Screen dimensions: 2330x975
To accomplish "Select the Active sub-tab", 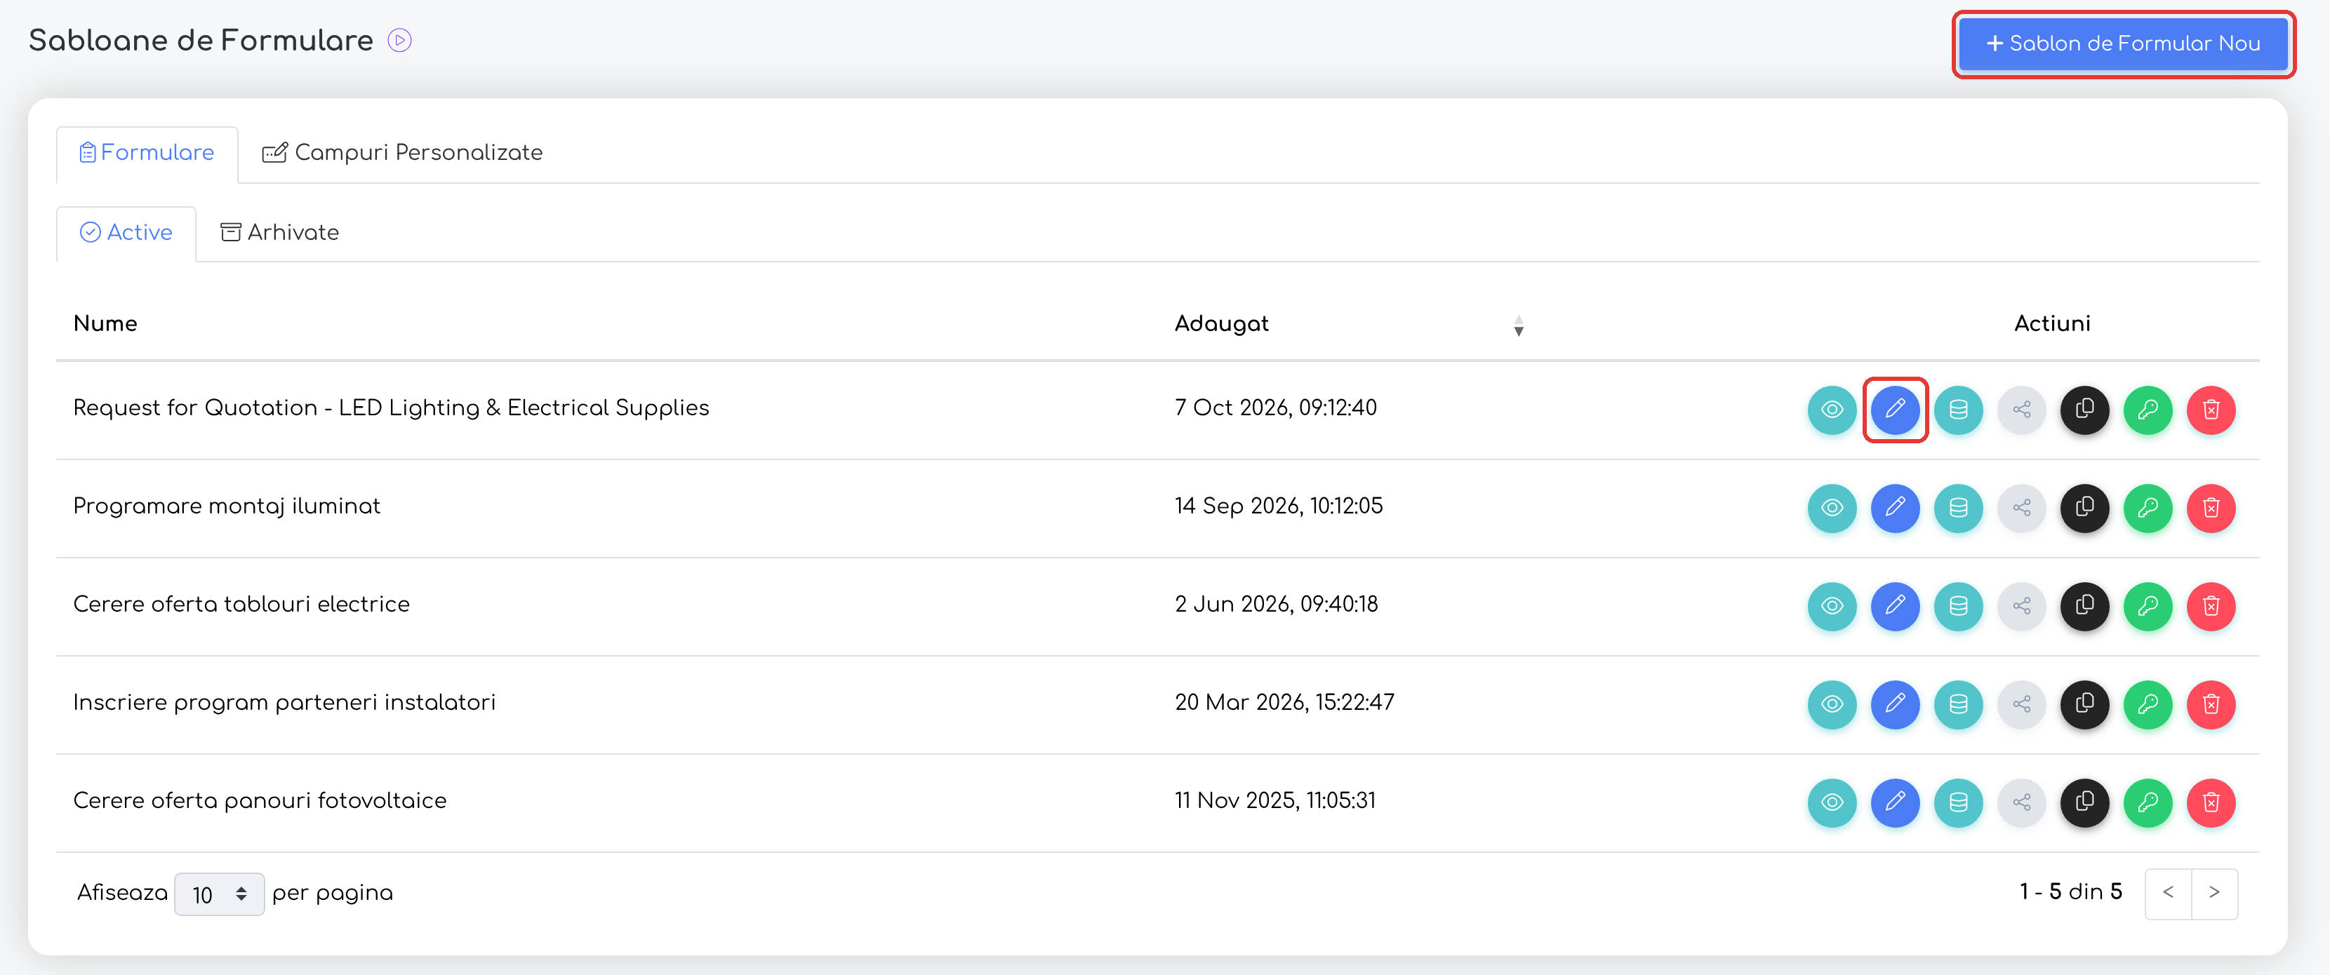I will [x=126, y=233].
